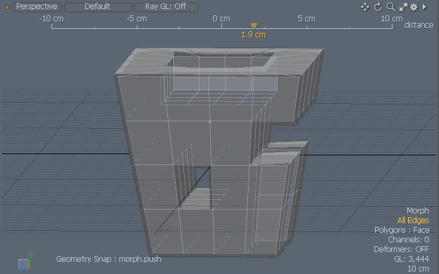Click the Polygons : Face status label
The image size is (439, 274).
click(402, 230)
